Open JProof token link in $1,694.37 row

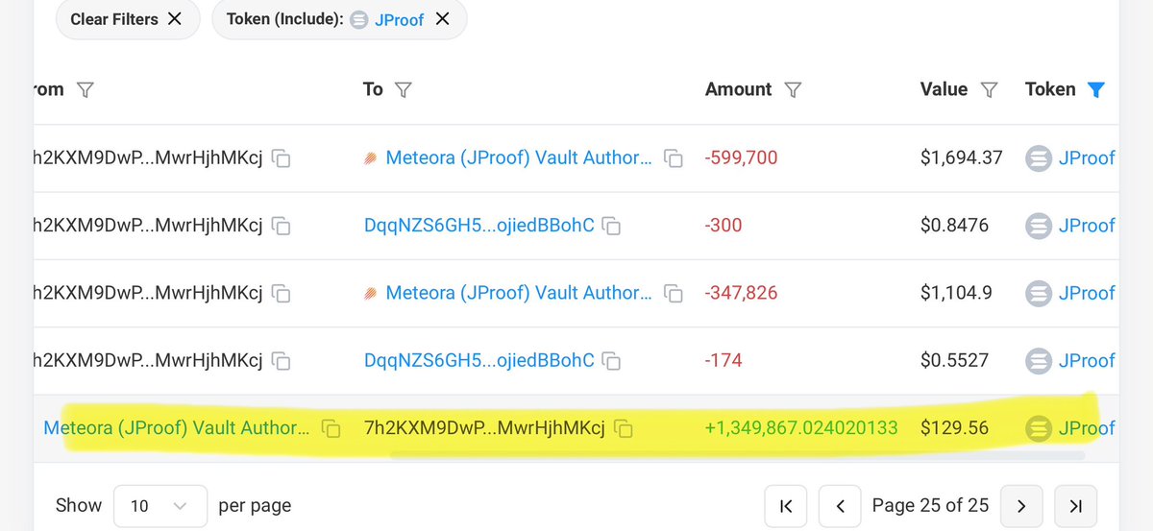(1086, 157)
